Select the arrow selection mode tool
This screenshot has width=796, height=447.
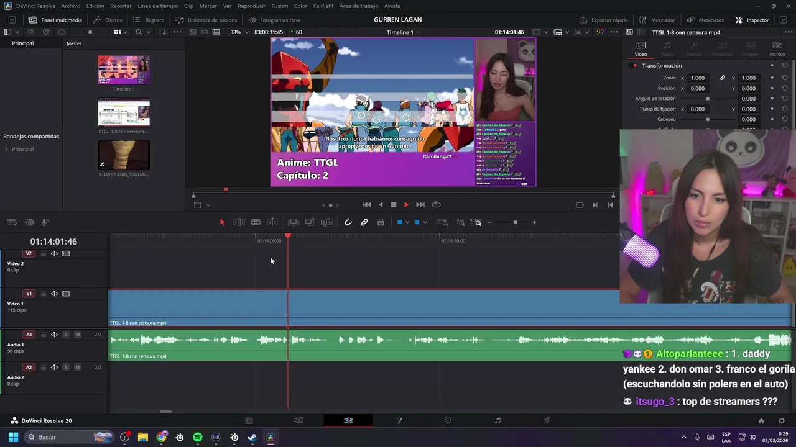click(x=222, y=222)
